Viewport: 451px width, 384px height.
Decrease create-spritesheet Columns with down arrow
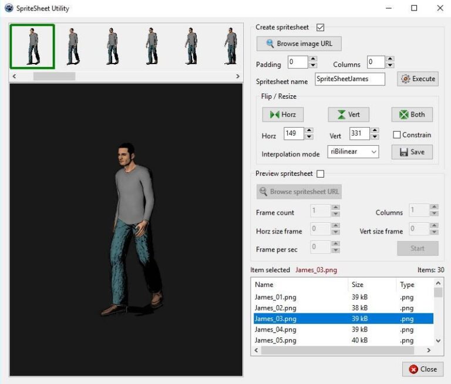tap(390, 65)
